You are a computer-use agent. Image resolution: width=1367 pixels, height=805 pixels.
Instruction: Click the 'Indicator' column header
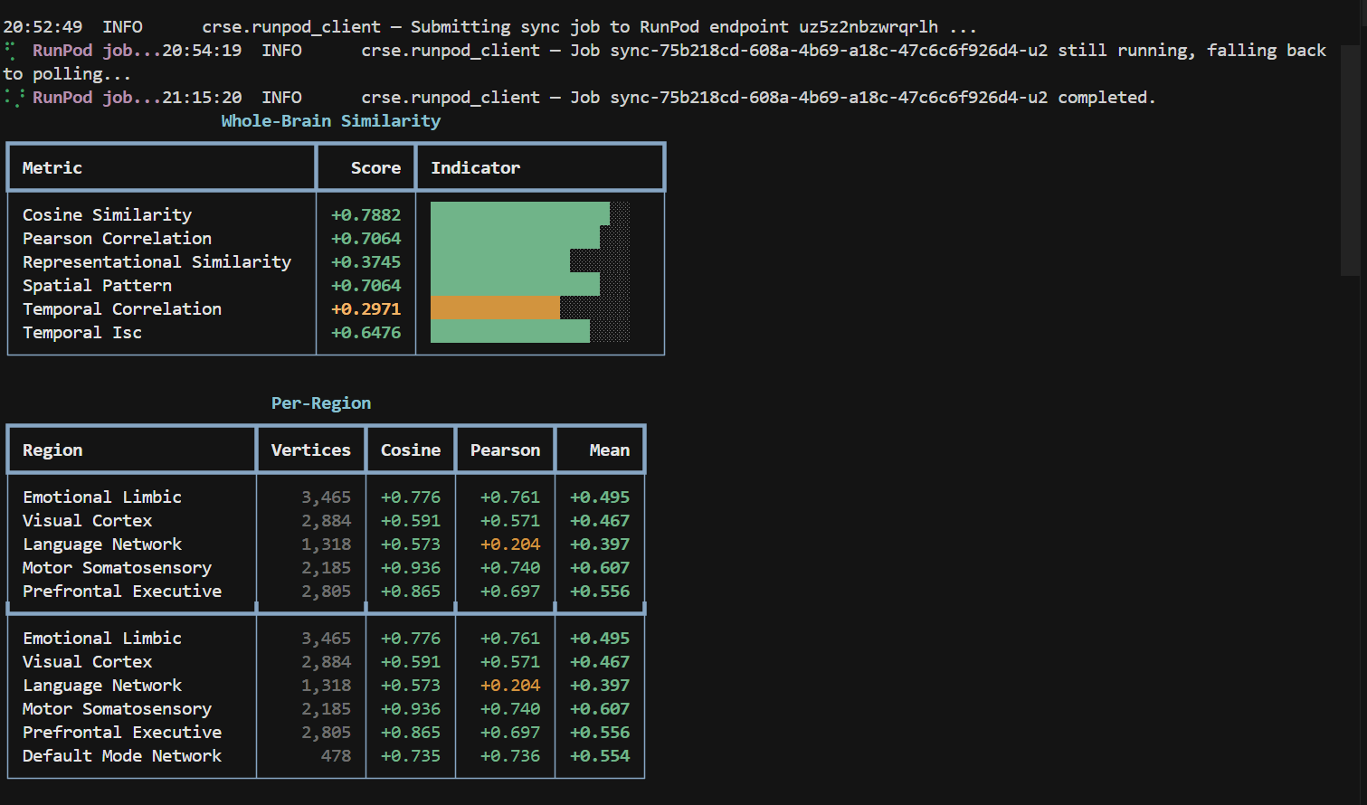475,168
